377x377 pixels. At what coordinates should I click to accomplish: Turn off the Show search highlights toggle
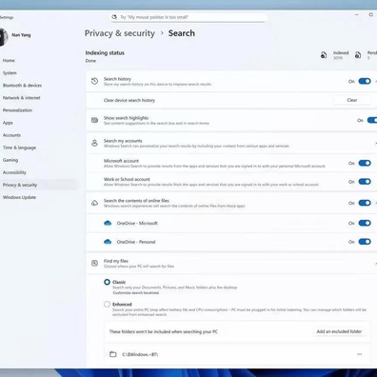tap(372, 120)
